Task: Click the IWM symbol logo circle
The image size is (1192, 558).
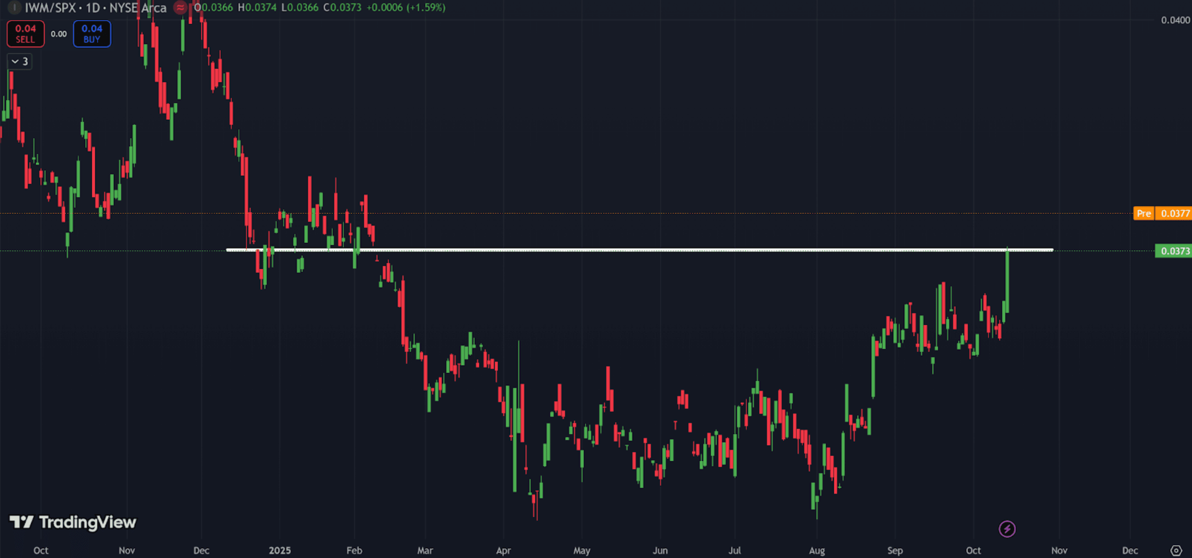Action: point(14,7)
